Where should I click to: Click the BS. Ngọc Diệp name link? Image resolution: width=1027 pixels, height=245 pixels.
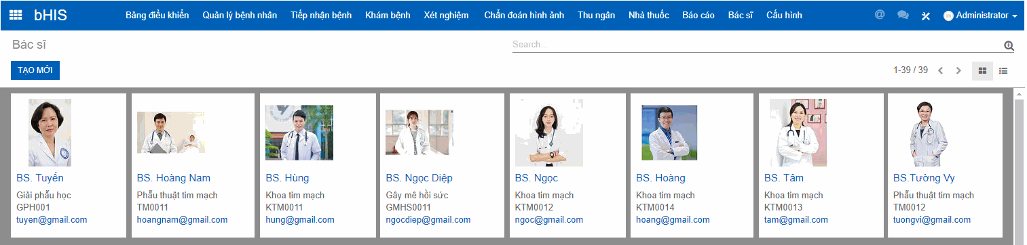click(419, 178)
